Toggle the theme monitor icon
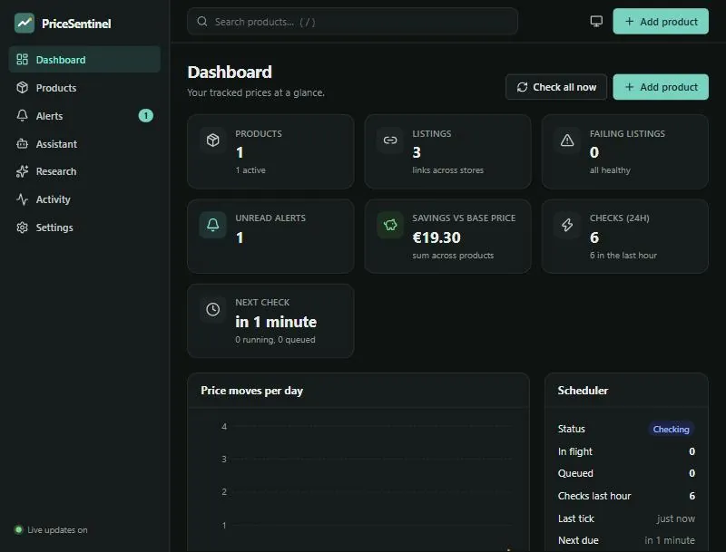 pos(596,21)
